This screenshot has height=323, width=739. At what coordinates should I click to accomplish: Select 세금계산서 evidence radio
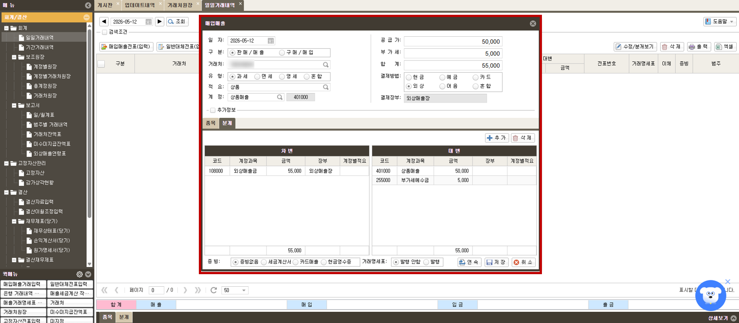264,262
